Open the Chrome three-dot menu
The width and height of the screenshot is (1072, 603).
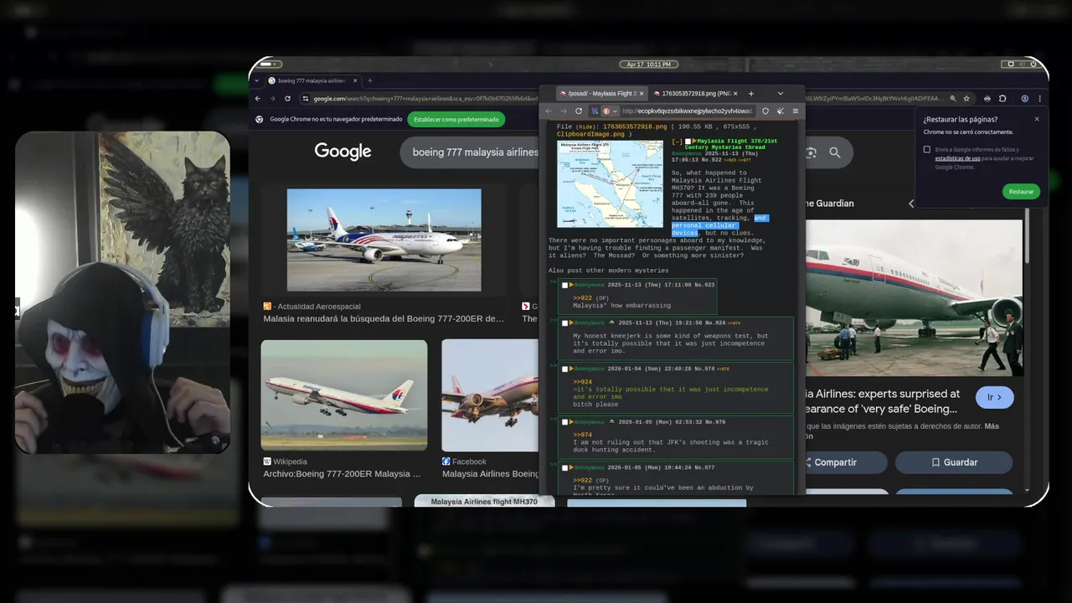point(1038,98)
